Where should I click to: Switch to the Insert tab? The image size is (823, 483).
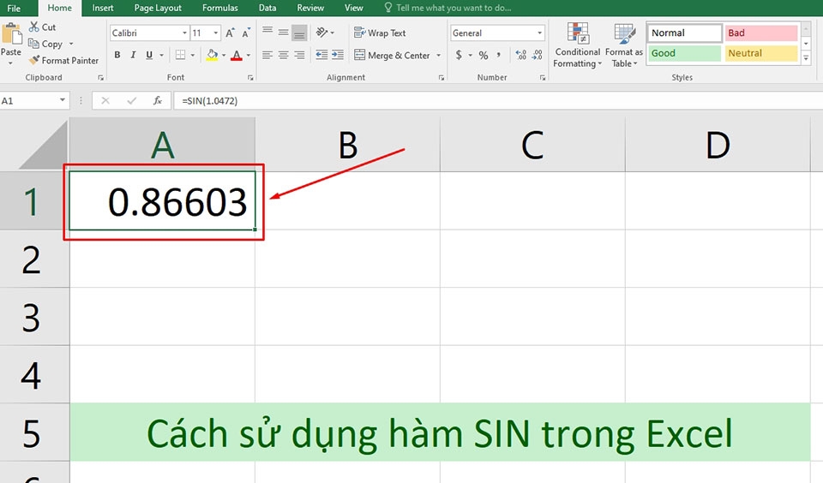[x=103, y=8]
